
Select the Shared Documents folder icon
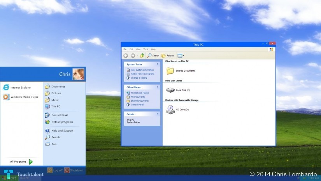170,71
